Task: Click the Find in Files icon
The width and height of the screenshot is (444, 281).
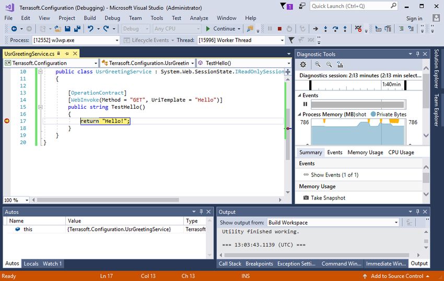Action: coord(250,29)
